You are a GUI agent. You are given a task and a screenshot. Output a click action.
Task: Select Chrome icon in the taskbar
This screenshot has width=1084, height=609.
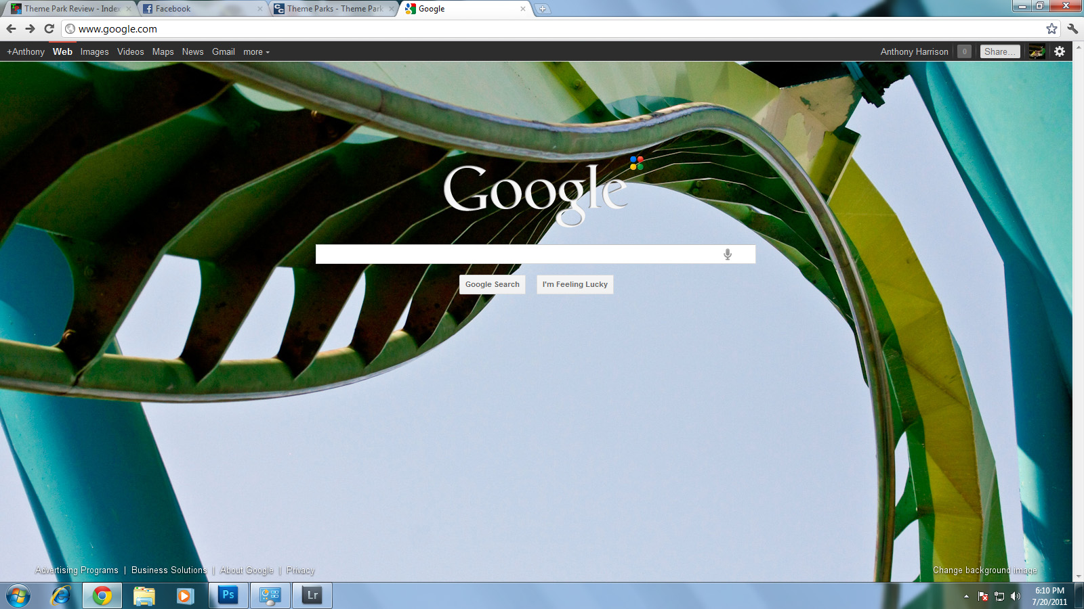pos(102,596)
